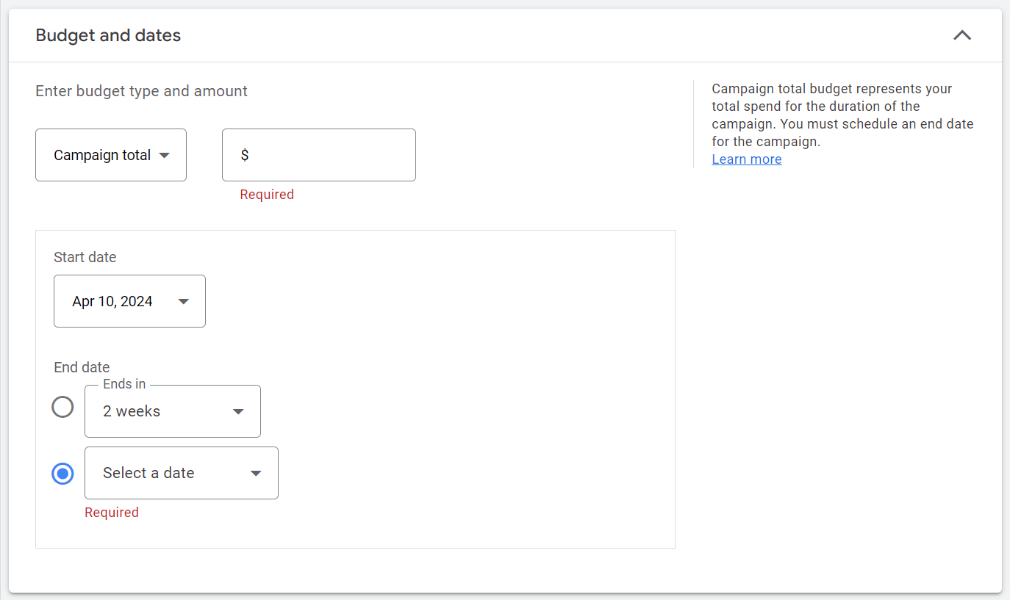Open the Select a date end date picker

pos(181,473)
